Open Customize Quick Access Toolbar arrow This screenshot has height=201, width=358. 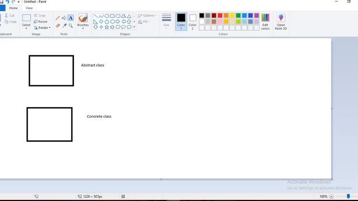(18, 2)
